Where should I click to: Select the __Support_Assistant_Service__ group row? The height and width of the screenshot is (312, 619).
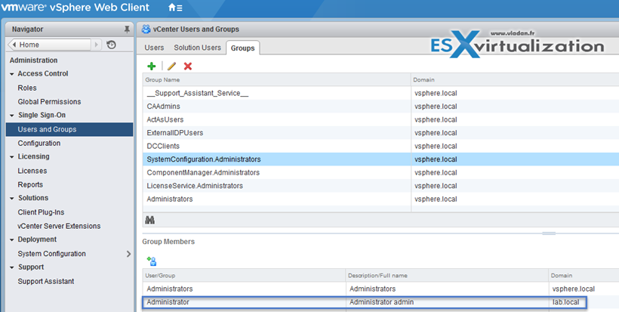381,93
